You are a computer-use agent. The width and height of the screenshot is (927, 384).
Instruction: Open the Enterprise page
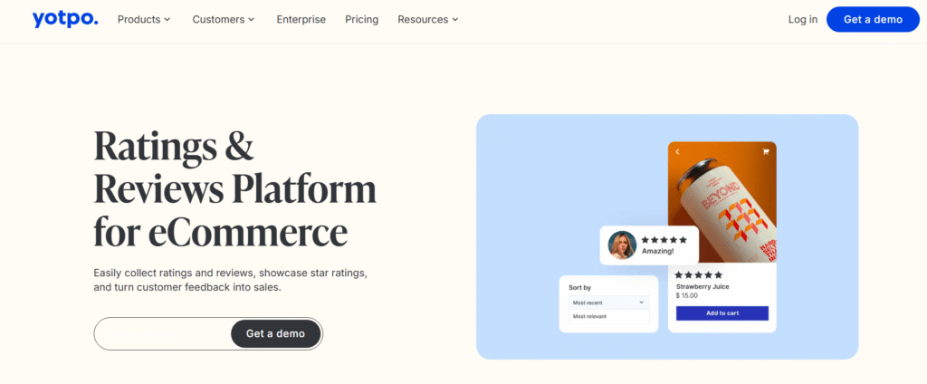[x=301, y=19]
